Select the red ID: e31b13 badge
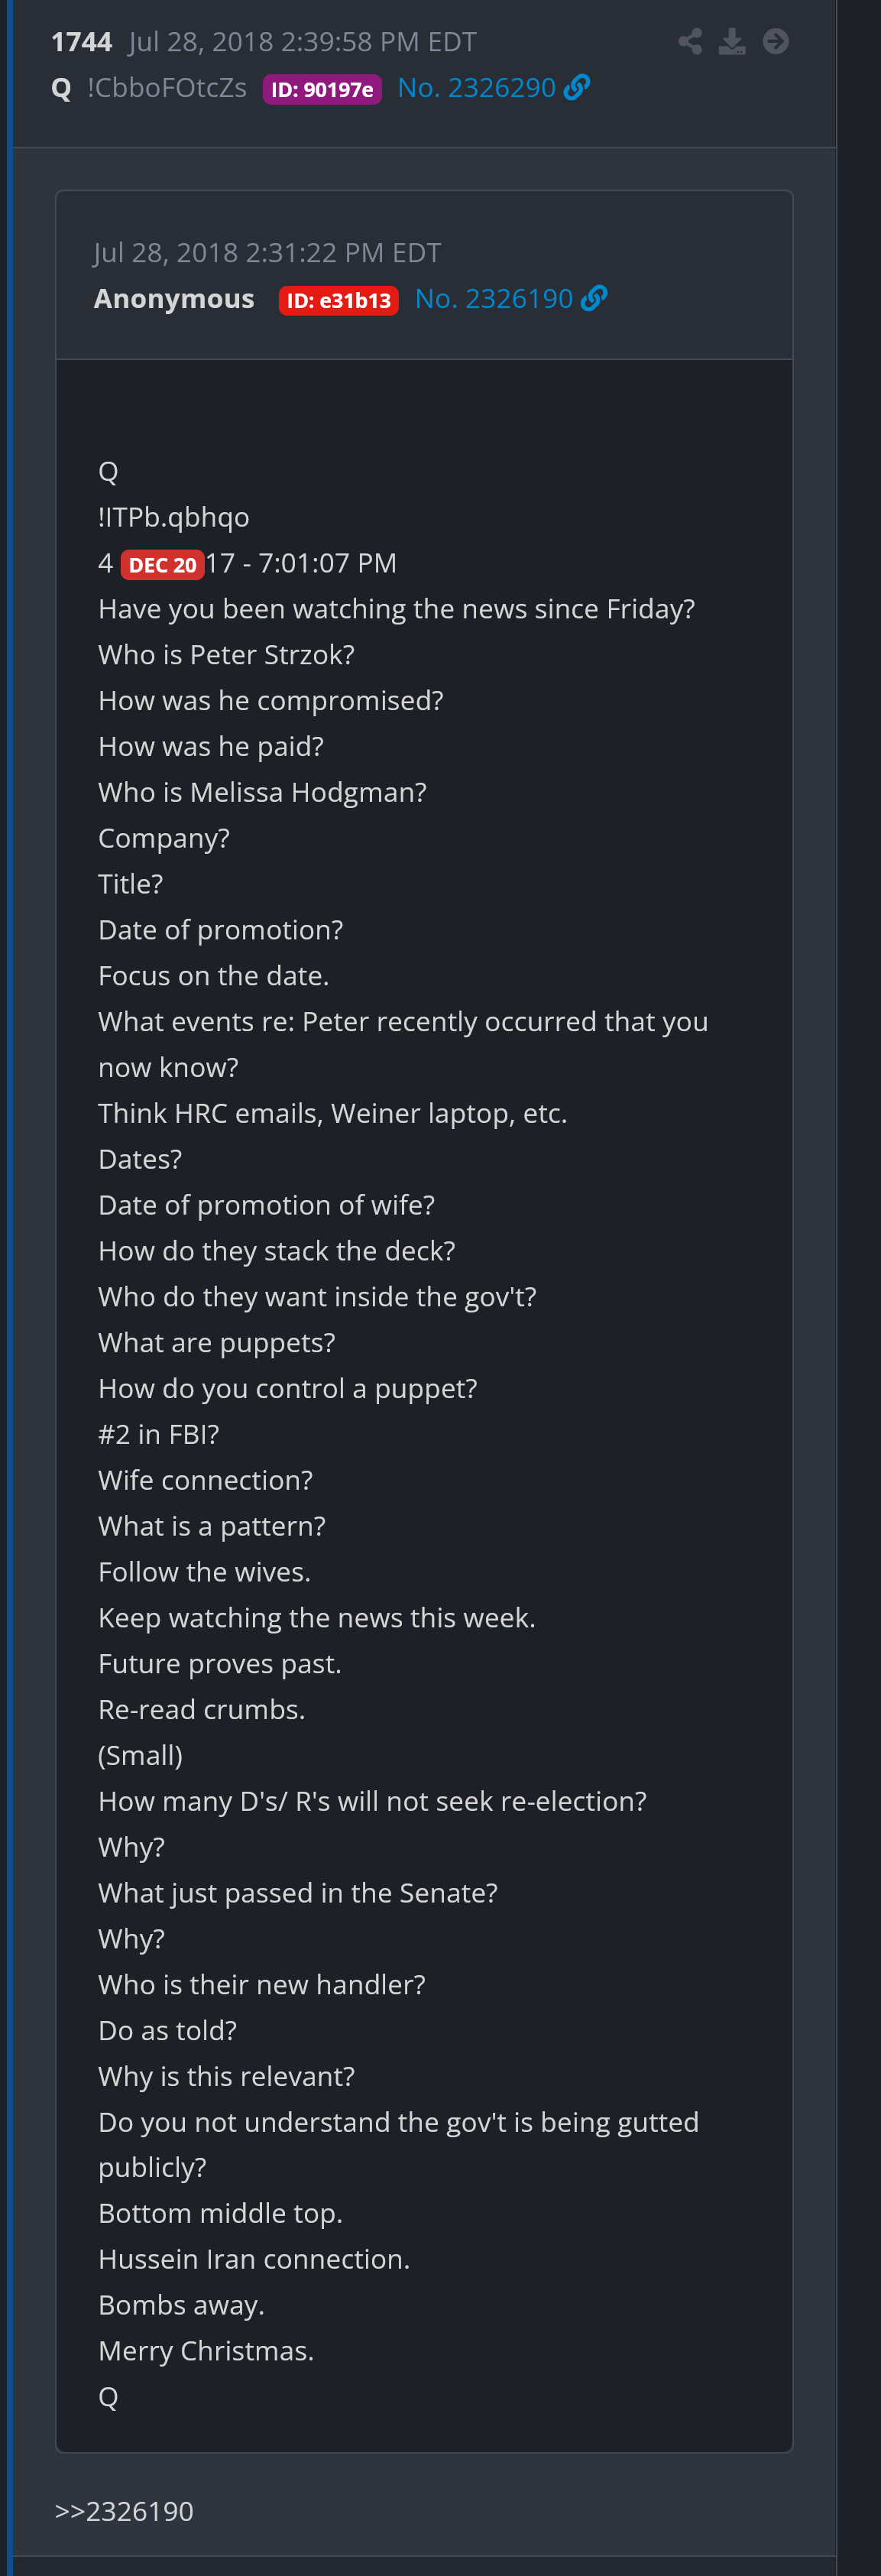The image size is (881, 2576). (x=338, y=300)
